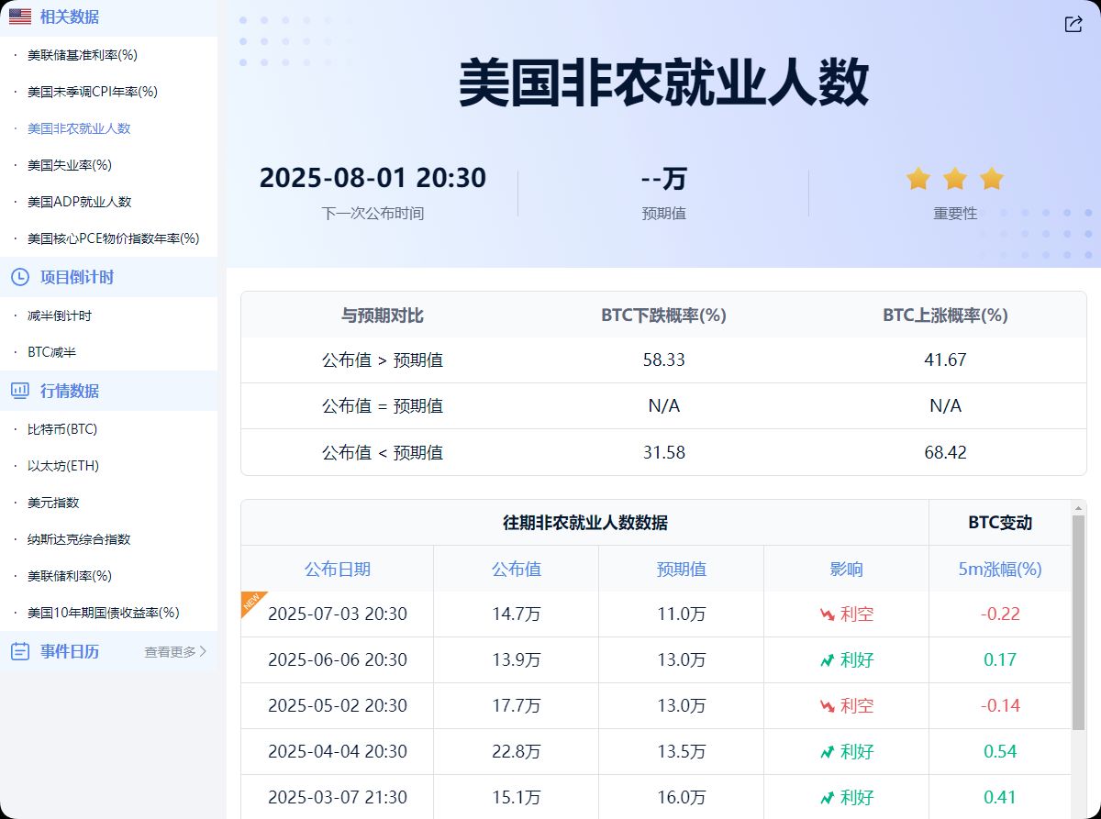The height and width of the screenshot is (819, 1101).
Task: Select 美国ADP就业人数 in the sidebar
Action: 80,202
